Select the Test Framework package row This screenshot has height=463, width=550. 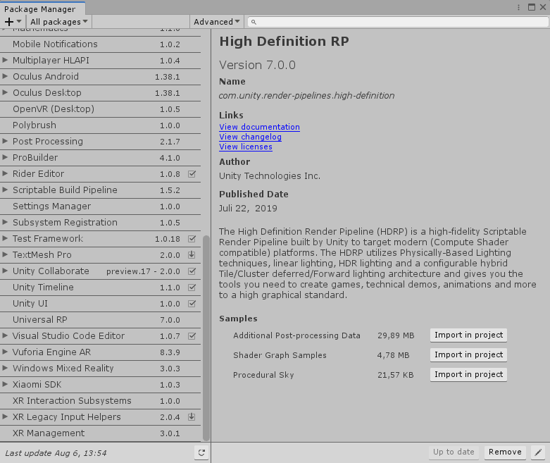100,239
